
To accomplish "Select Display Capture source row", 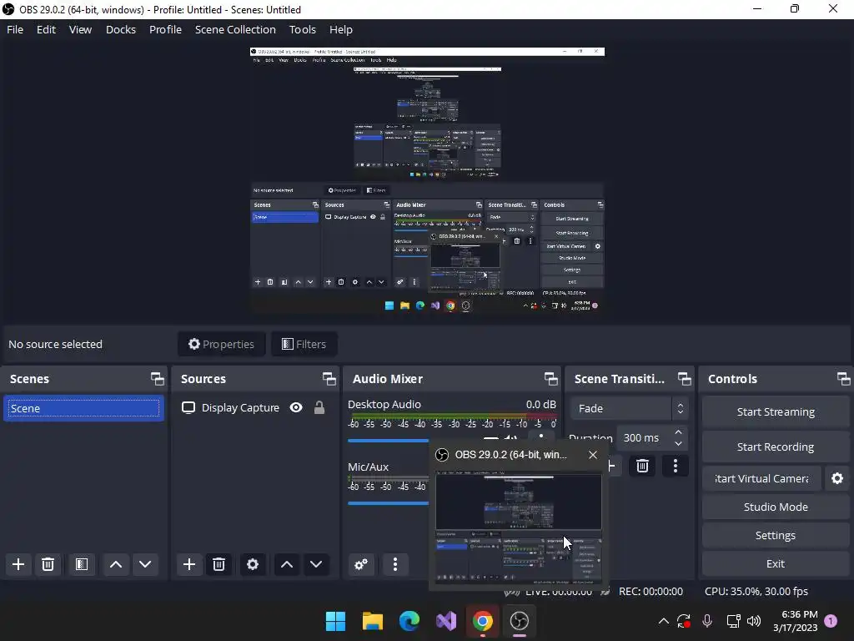I will 254,407.
